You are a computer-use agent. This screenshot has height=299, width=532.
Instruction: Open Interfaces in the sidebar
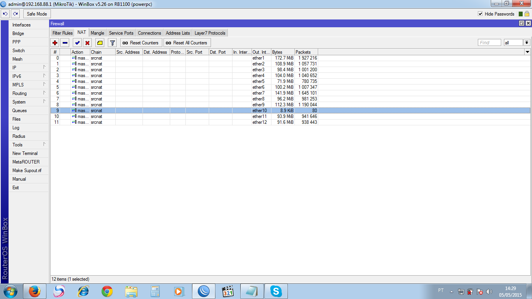[29, 25]
